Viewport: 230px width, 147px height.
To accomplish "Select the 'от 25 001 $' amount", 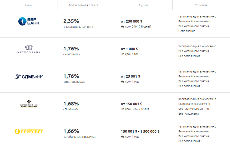I will [130, 77].
